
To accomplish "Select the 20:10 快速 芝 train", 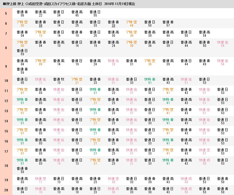I will pos(40,190).
